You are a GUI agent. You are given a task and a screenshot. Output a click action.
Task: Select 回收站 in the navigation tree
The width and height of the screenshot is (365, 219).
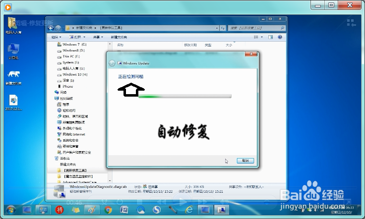(62, 159)
